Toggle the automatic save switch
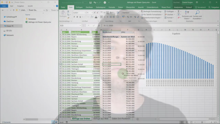Viewport: 220px width, 124px height. pyautogui.click(x=85, y=2)
